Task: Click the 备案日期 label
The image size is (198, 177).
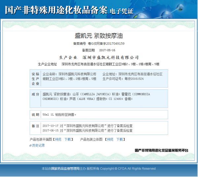Action: [88, 50]
